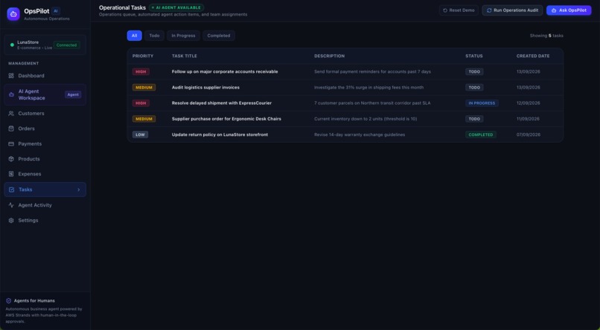Open the Payments section

point(45,143)
